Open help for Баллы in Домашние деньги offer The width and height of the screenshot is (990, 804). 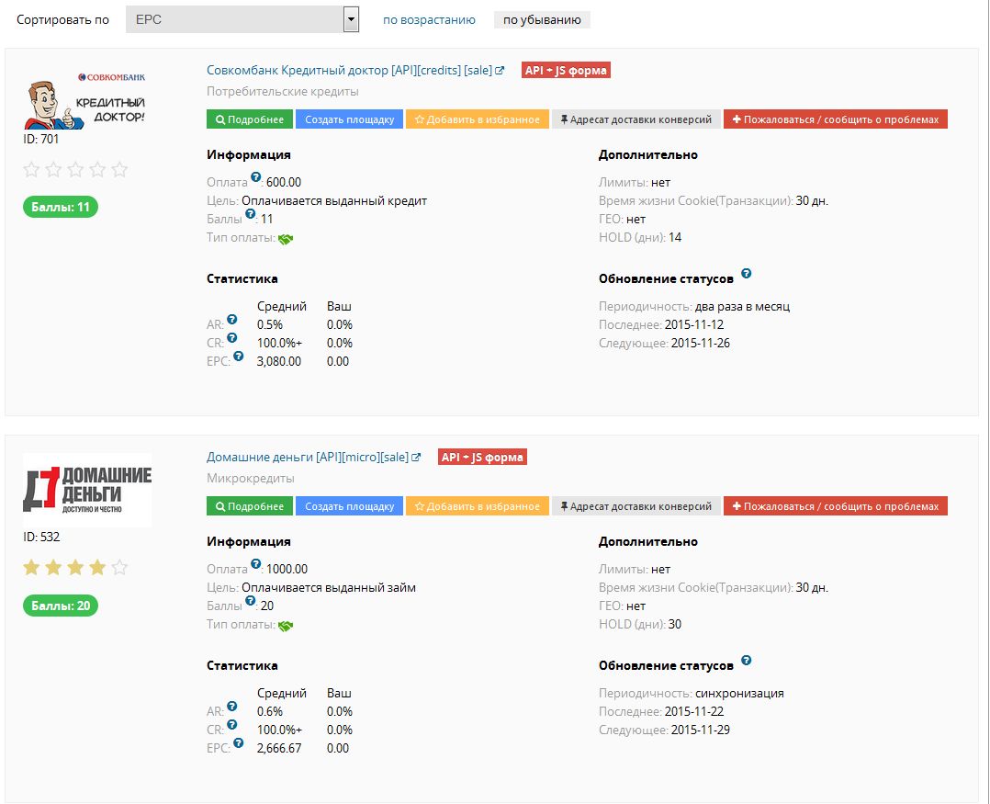click(x=251, y=601)
